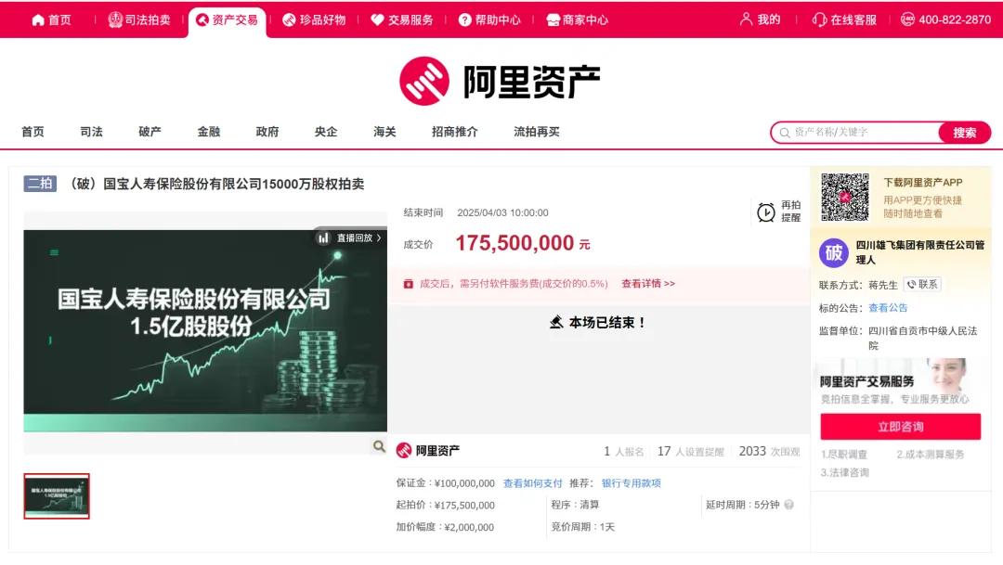Select the small preview thumbnail
This screenshot has height=565, width=1003.
point(57,496)
